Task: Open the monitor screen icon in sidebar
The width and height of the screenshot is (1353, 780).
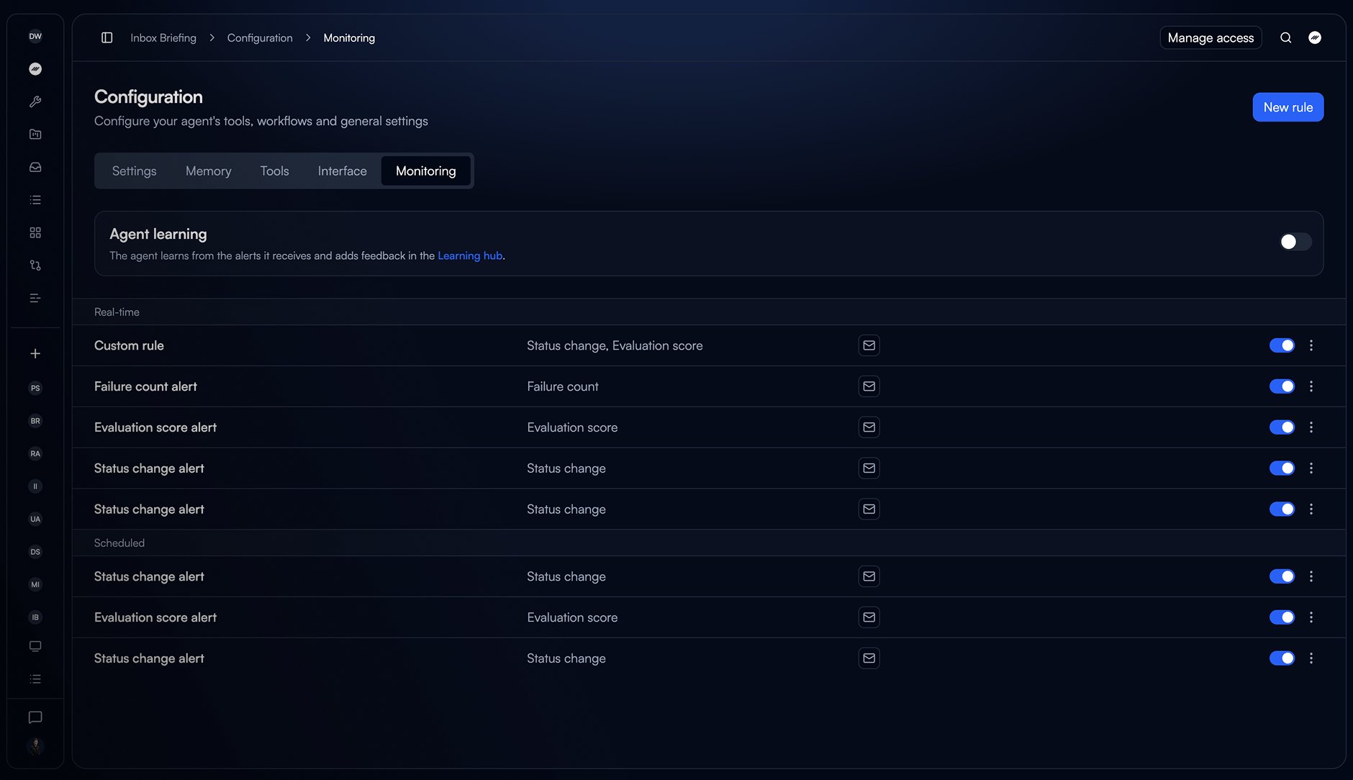Action: coord(35,646)
